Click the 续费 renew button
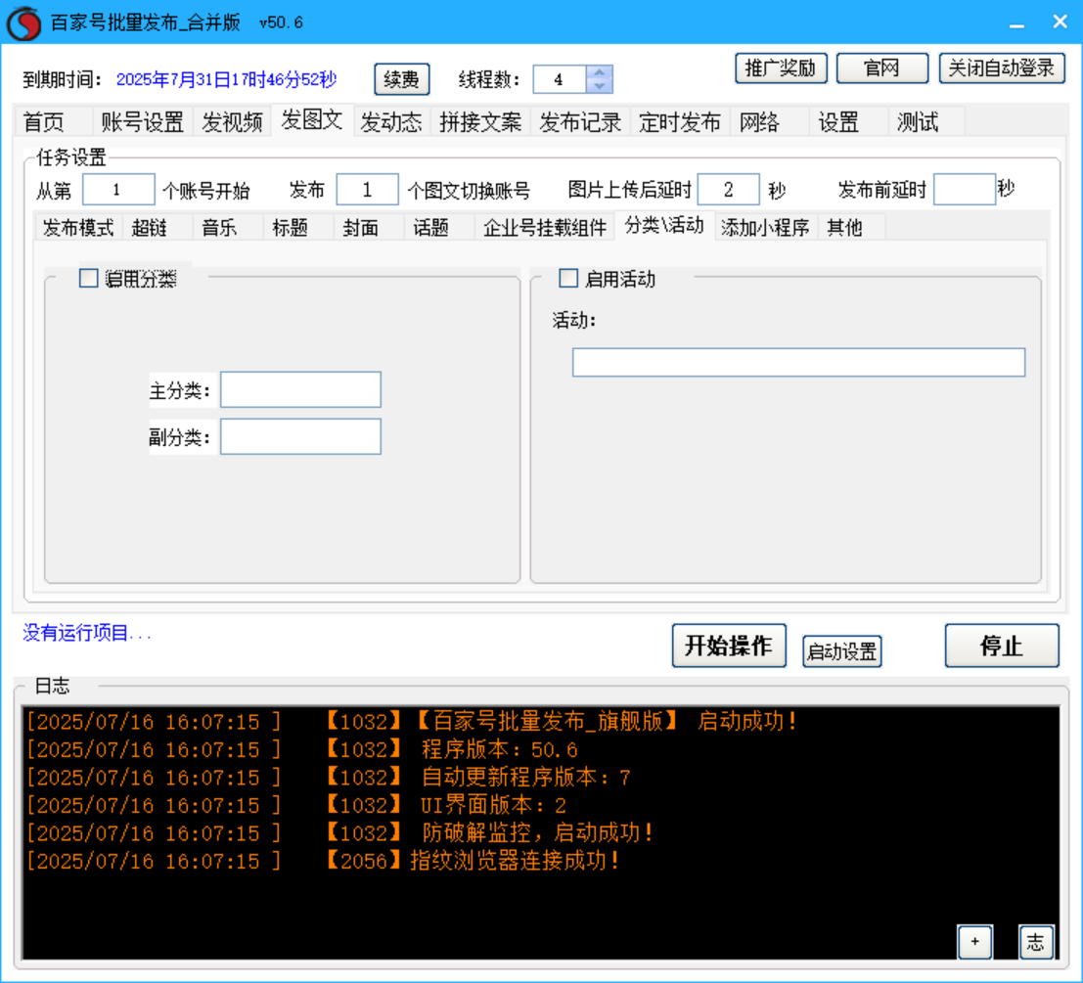 coord(402,79)
